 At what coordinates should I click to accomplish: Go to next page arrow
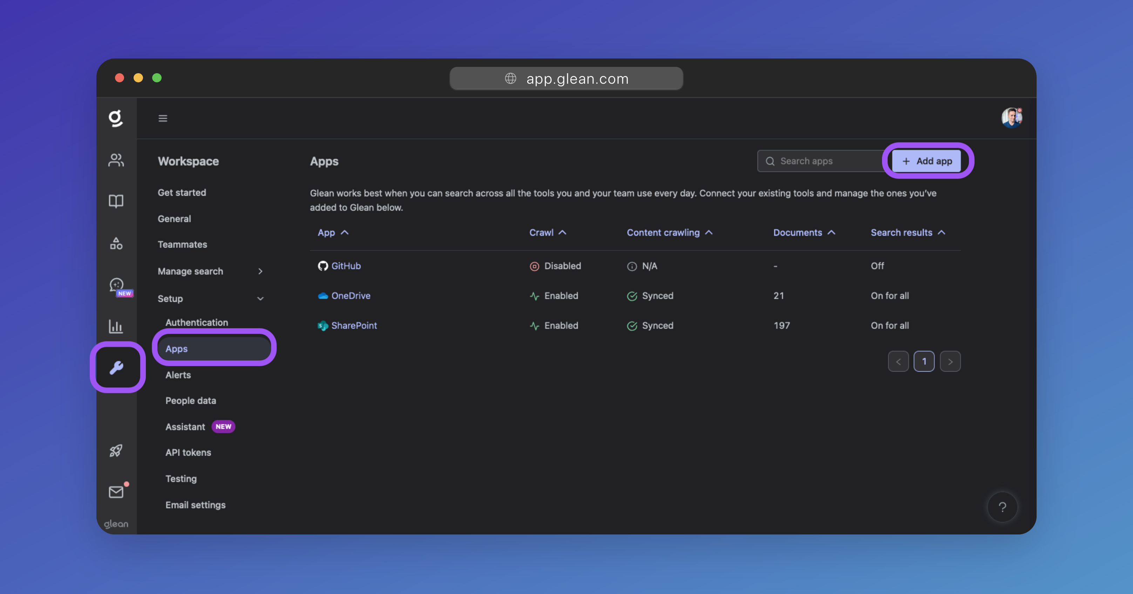[x=950, y=361]
